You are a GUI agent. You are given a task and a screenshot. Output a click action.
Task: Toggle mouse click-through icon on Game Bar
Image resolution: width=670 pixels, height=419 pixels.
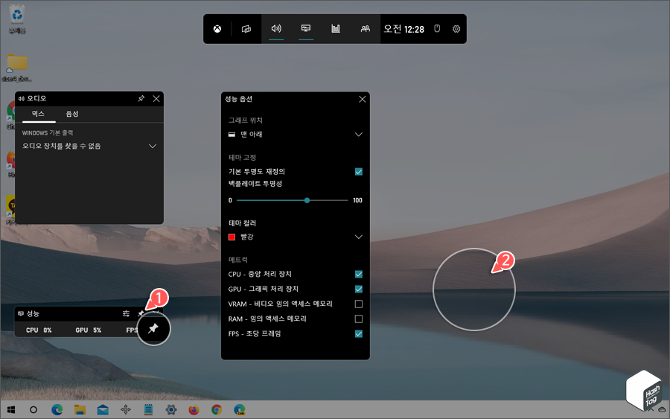(x=437, y=28)
